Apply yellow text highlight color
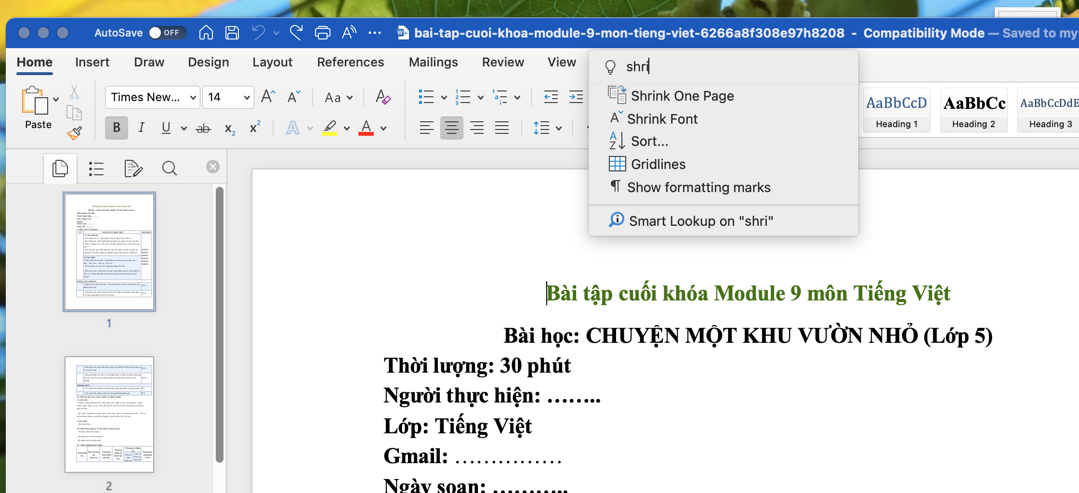 pos(329,128)
